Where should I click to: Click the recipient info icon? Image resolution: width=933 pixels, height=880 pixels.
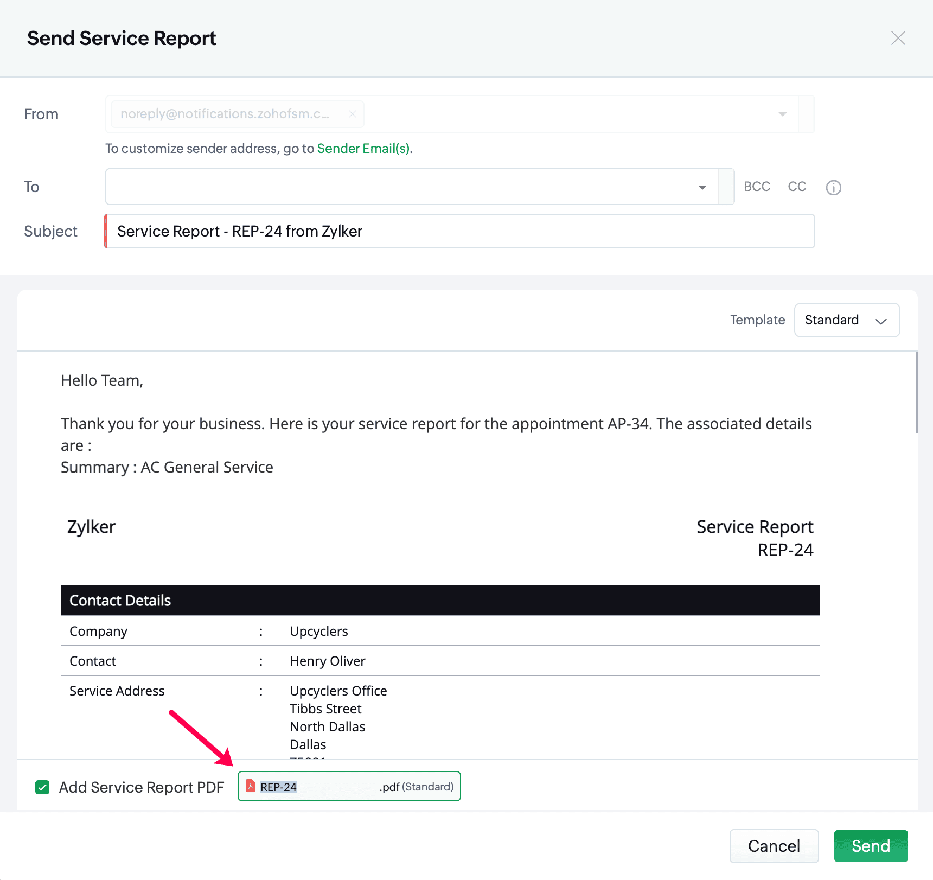point(833,188)
